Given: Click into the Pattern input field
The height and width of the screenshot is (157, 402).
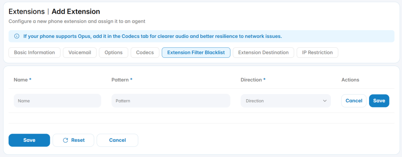Looking at the screenshot, I should [171, 101].
